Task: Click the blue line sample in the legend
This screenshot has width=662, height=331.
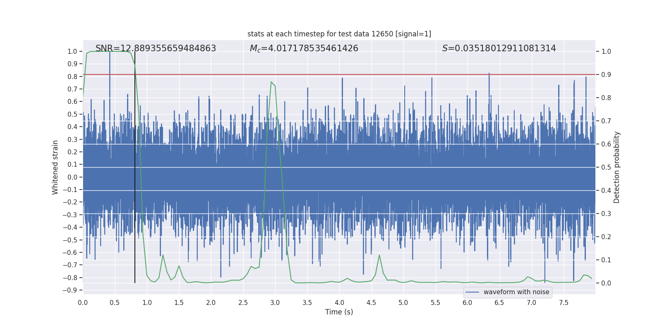Action: (x=472, y=292)
